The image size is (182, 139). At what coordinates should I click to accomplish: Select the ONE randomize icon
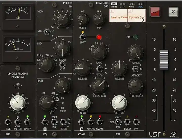132,5
